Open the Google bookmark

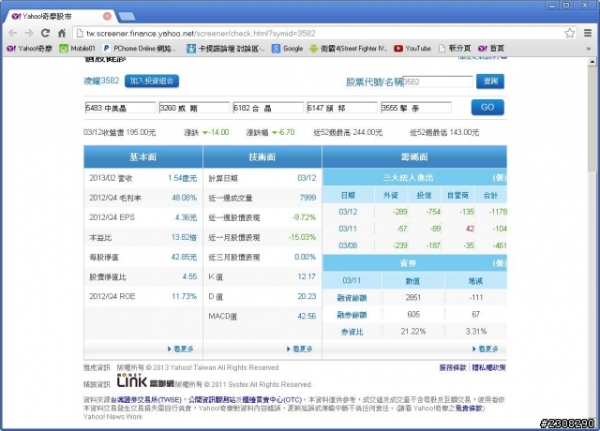pos(288,48)
